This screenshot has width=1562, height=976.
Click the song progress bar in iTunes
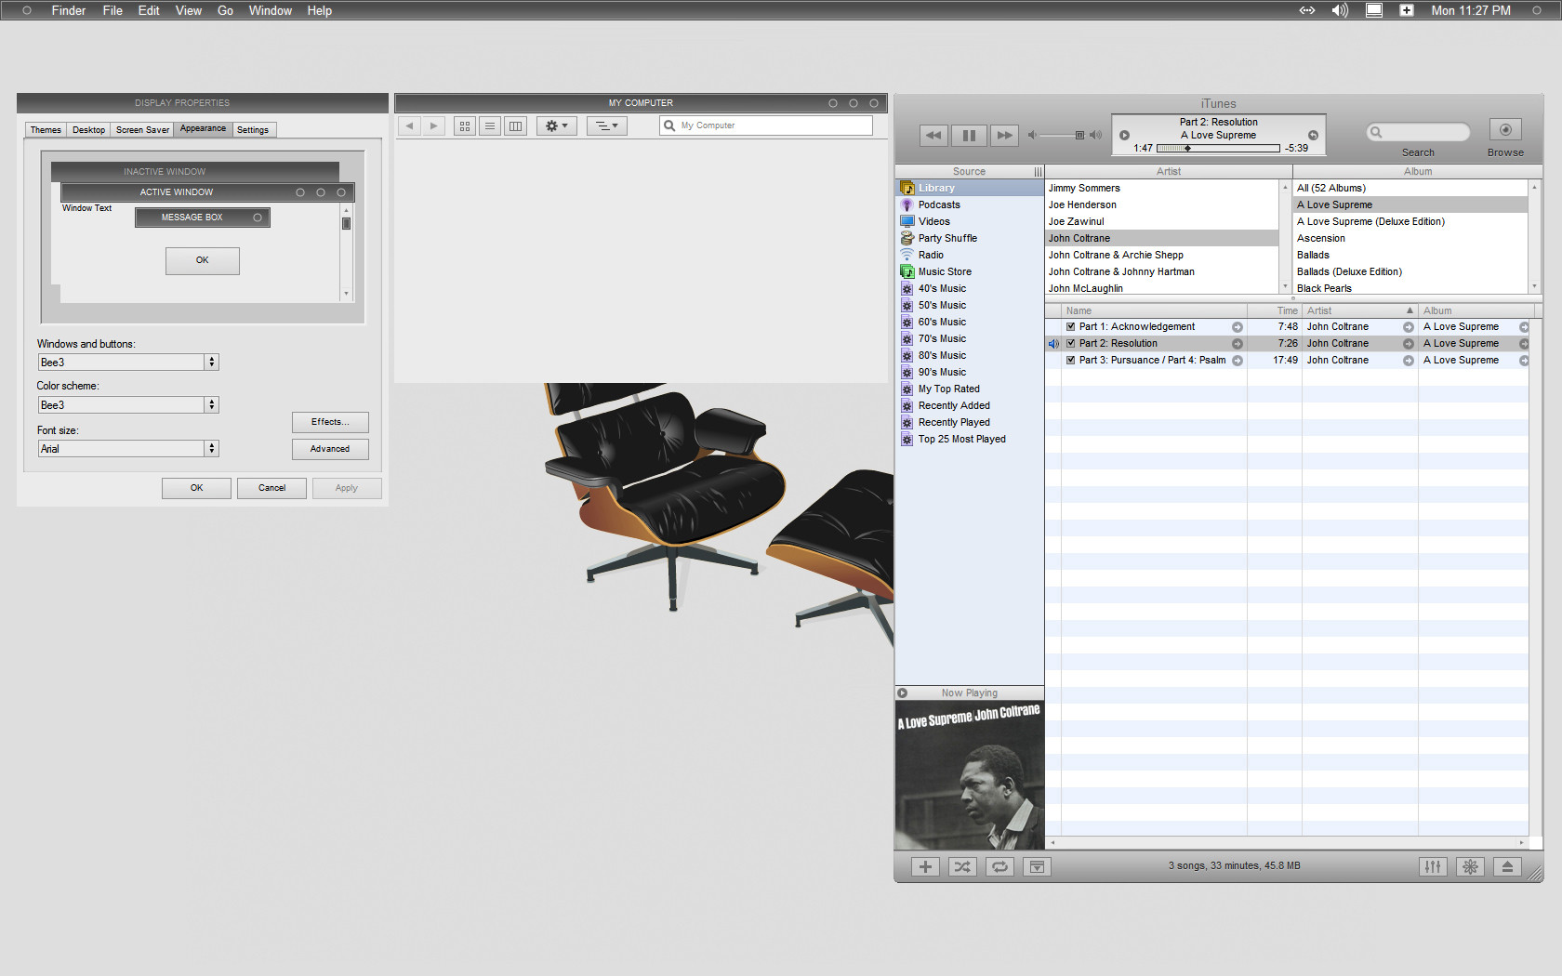1218,148
